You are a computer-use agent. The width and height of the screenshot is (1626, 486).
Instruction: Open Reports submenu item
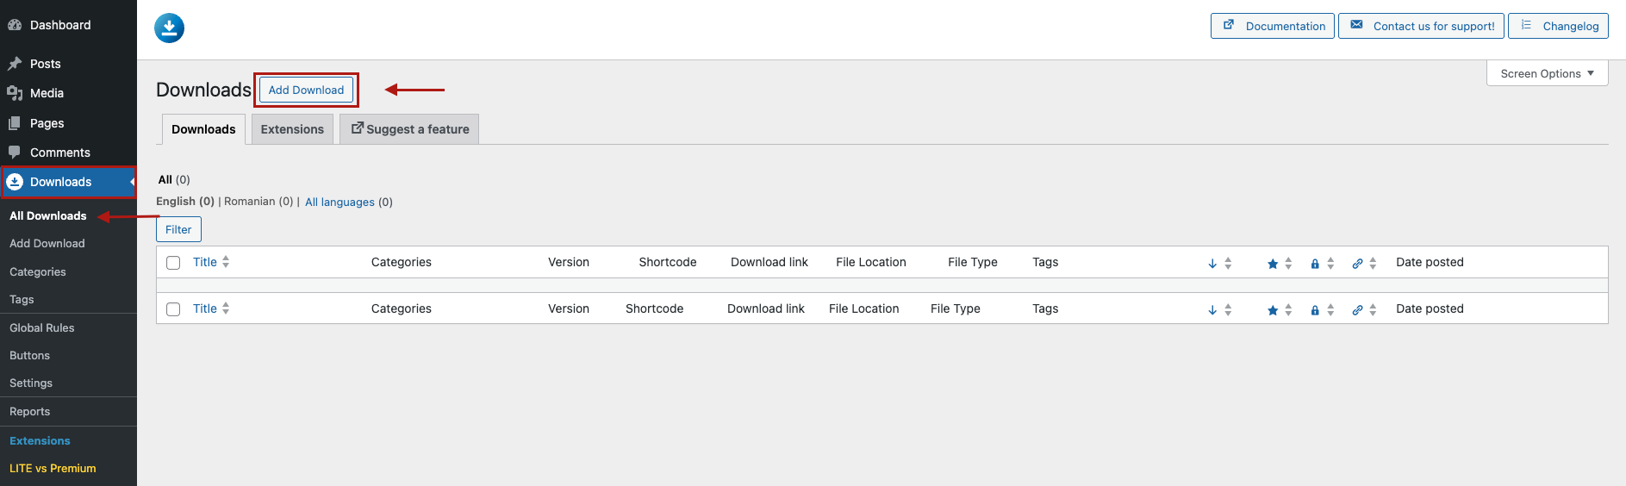coord(30,412)
